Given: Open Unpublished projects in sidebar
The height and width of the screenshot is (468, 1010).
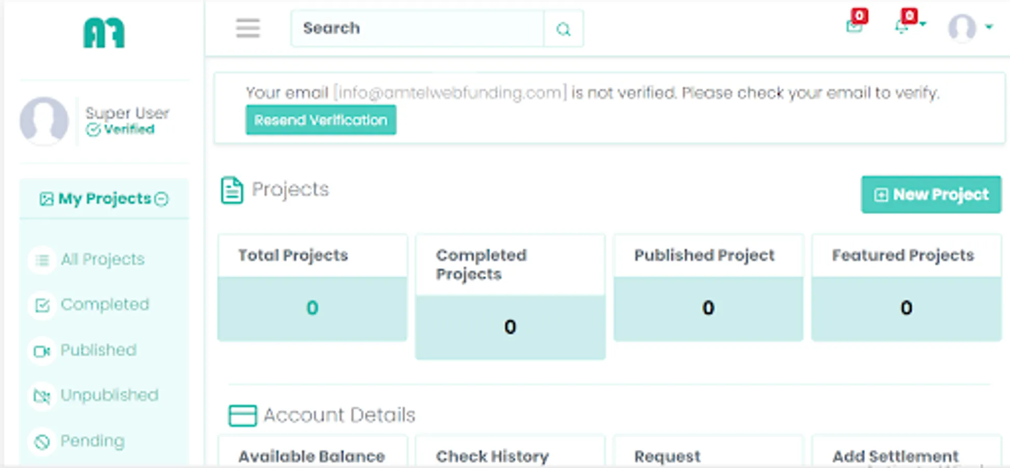Looking at the screenshot, I should click(109, 395).
